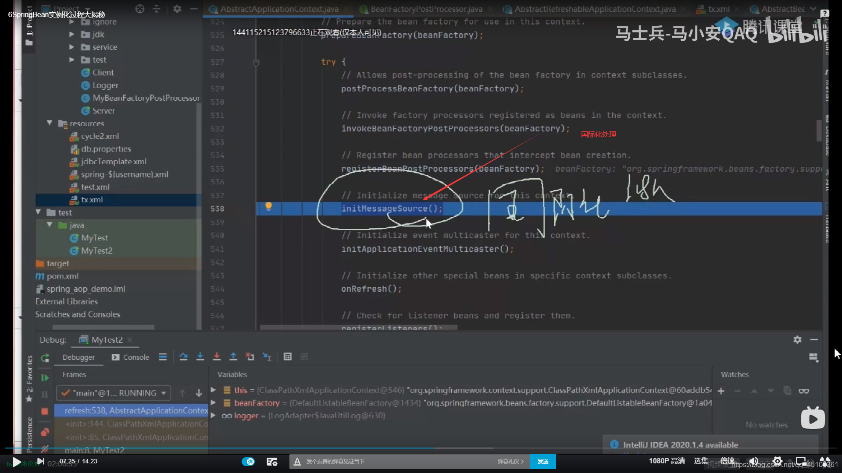
Task: Click the intention light bulb on line 538
Action: pos(268,207)
